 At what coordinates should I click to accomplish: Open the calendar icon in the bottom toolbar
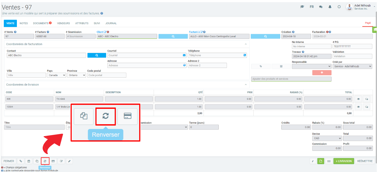click(29, 161)
